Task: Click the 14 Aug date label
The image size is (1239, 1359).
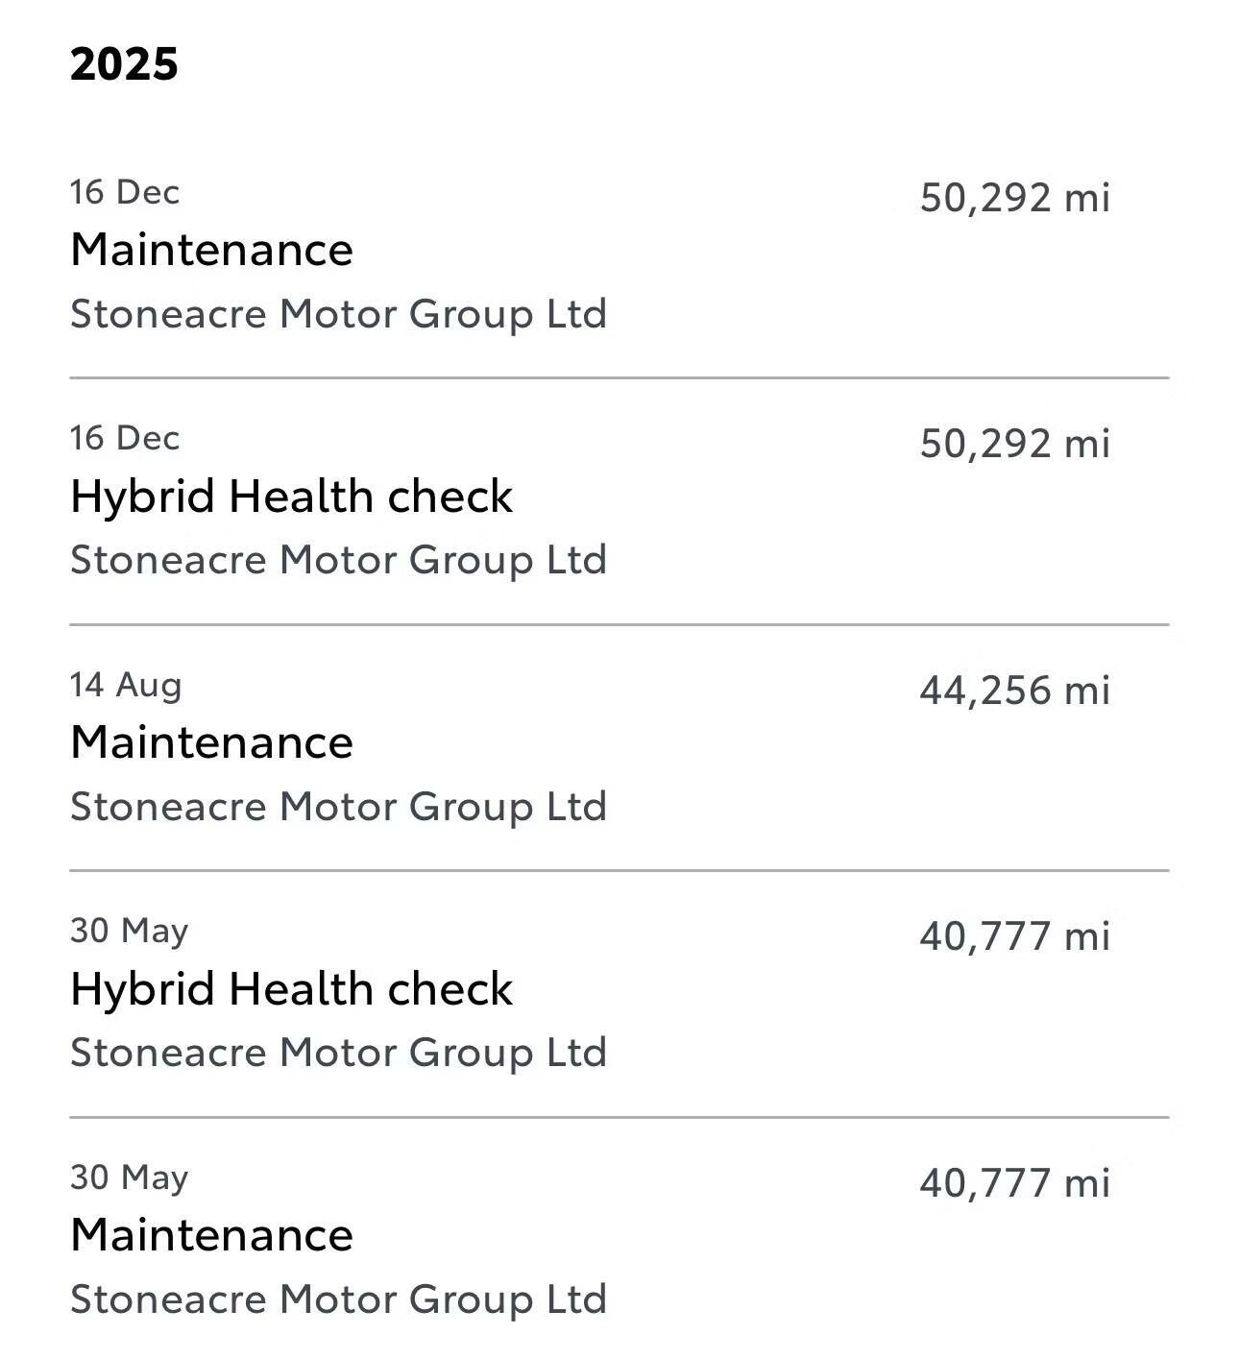Action: click(x=126, y=685)
